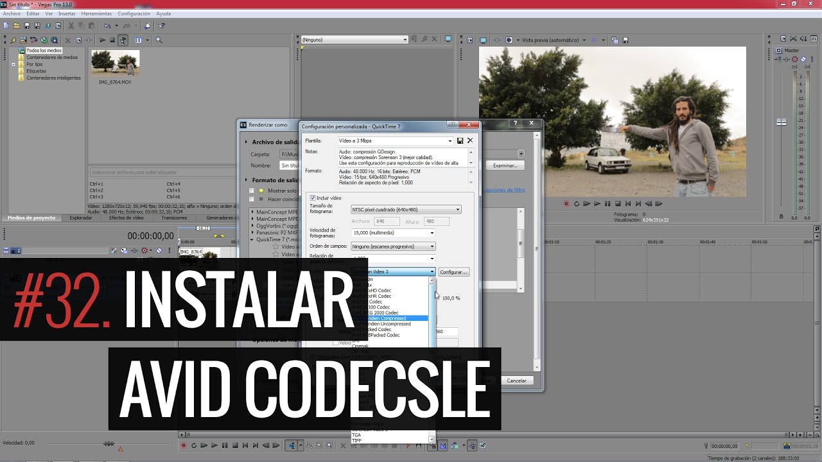
Task: Pause playback under the video preview
Action: pos(608,203)
